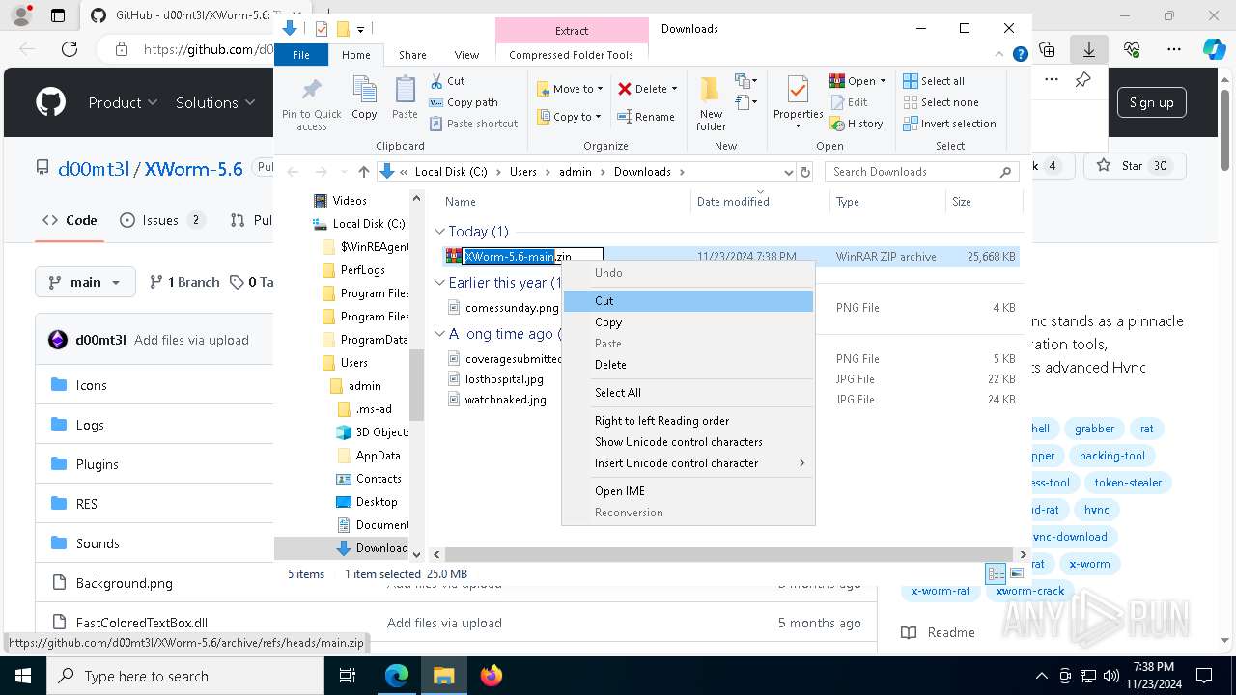The image size is (1236, 695).
Task: Choose Select All from context menu
Action: pyautogui.click(x=688, y=393)
